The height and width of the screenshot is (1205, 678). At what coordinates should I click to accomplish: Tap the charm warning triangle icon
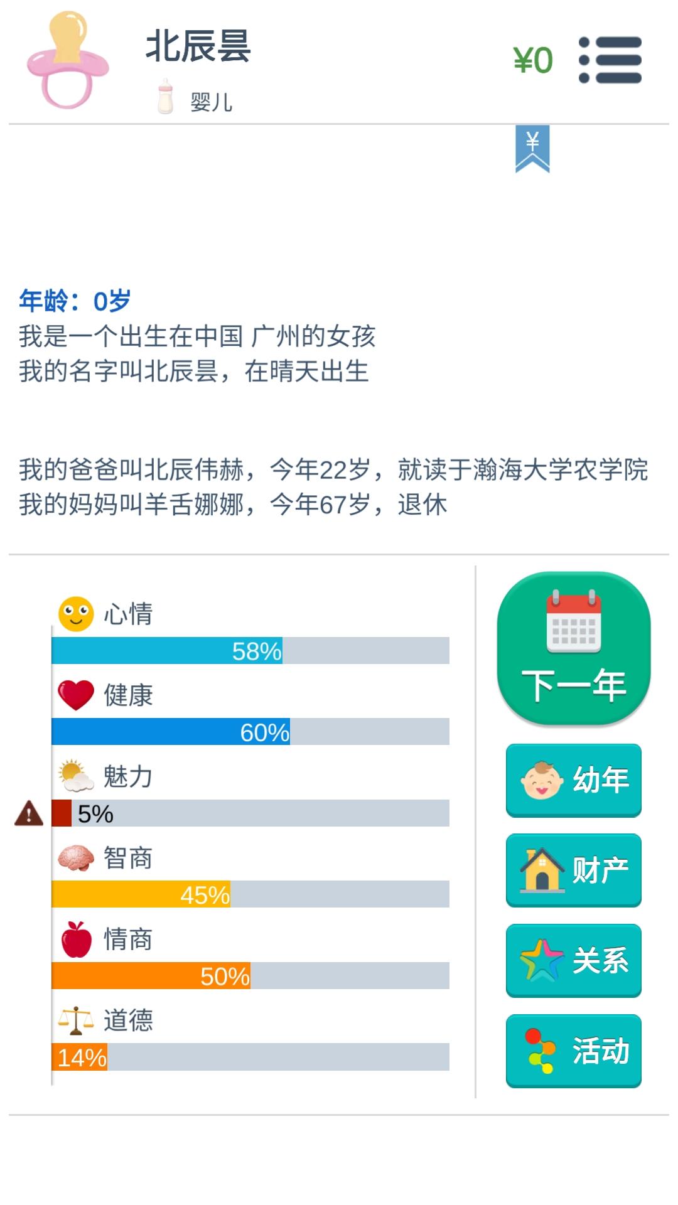click(x=29, y=813)
